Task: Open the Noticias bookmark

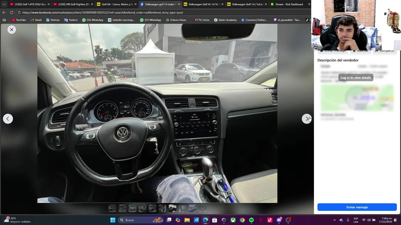Action: pos(53,20)
